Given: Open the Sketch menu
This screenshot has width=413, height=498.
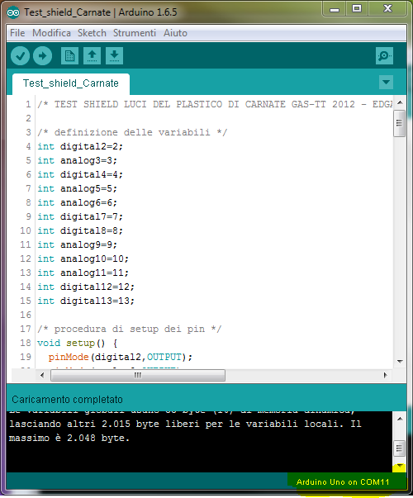Looking at the screenshot, I should pos(92,33).
